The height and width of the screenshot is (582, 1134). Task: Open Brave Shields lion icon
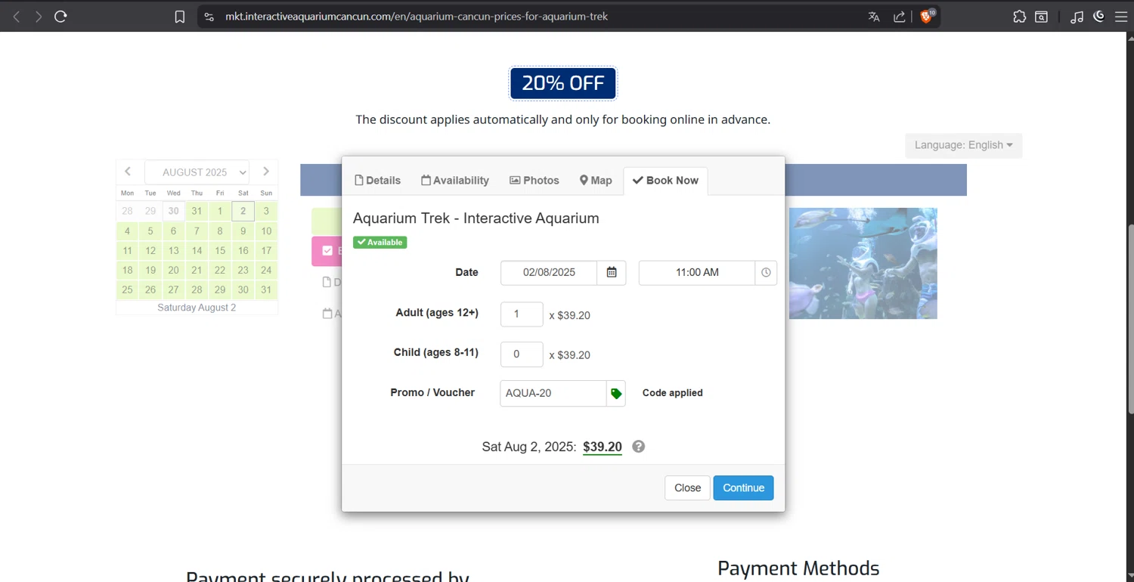pos(927,16)
